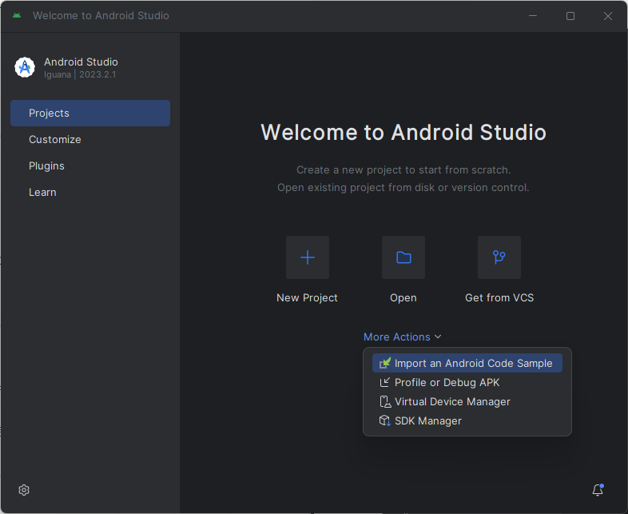This screenshot has width=628, height=514.
Task: Open Virtual Device Manager from menu
Action: [x=467, y=401]
